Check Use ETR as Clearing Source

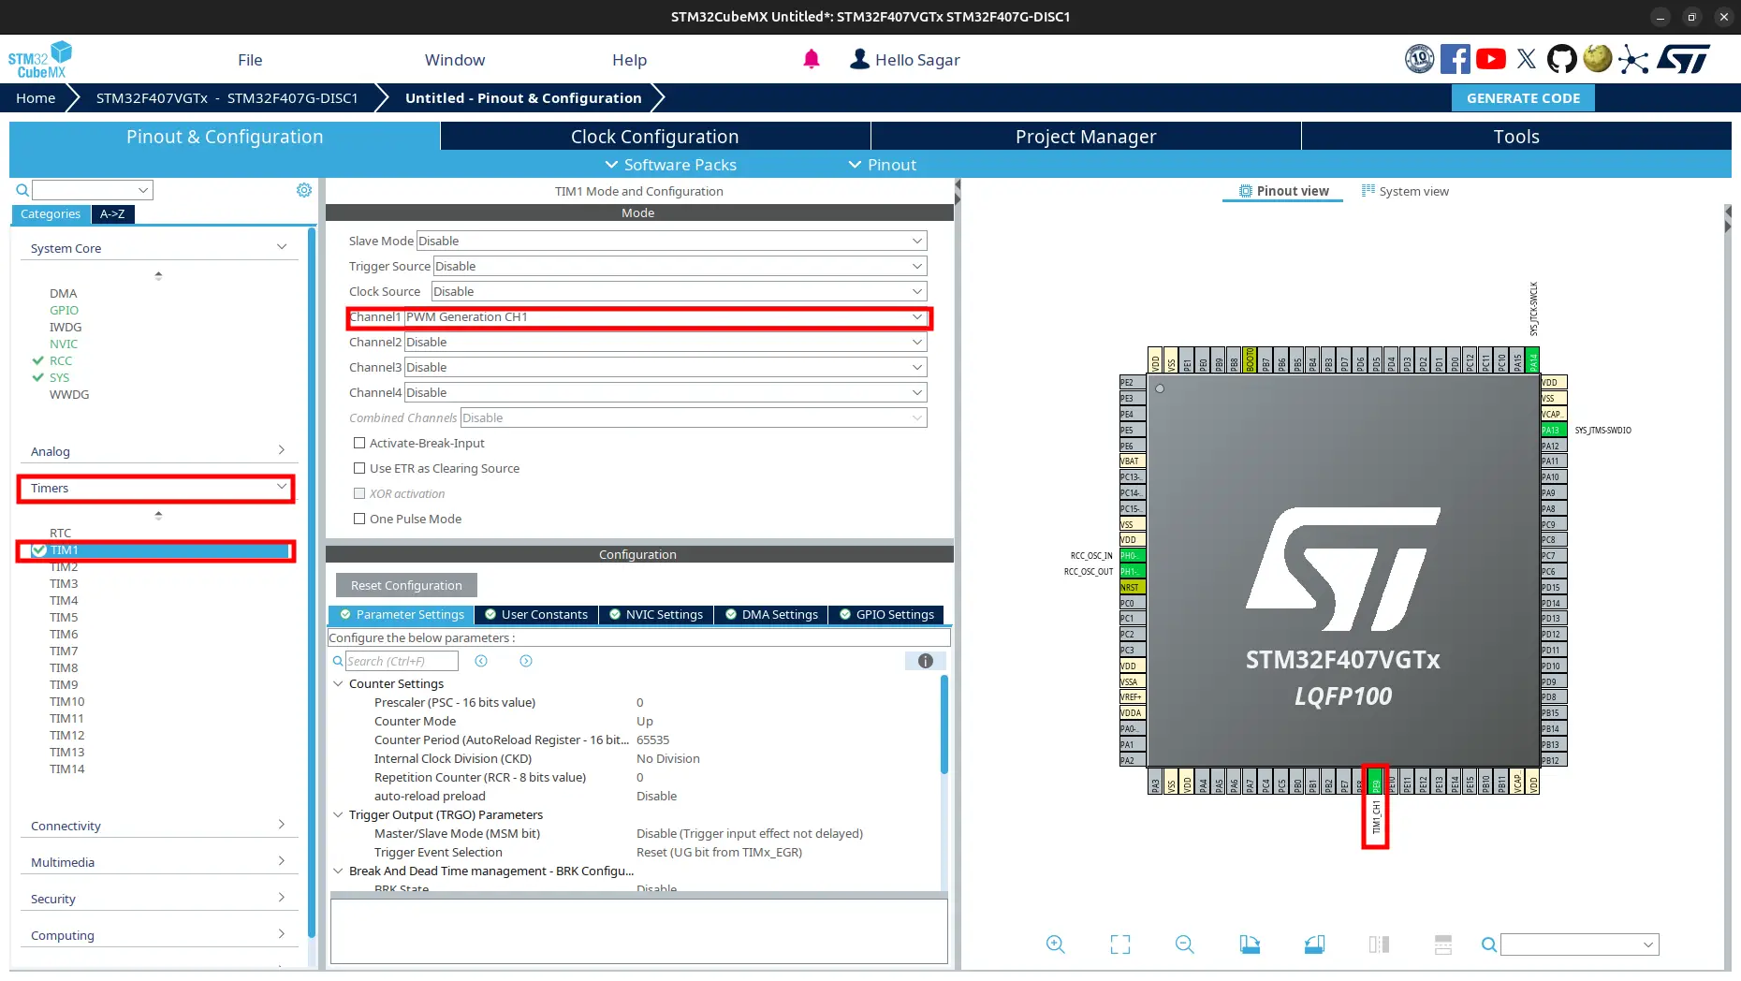point(359,468)
